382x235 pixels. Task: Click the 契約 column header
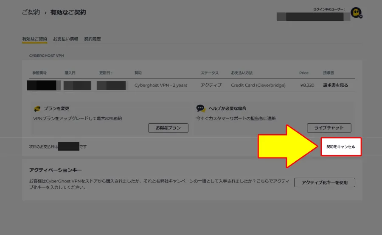(x=138, y=73)
